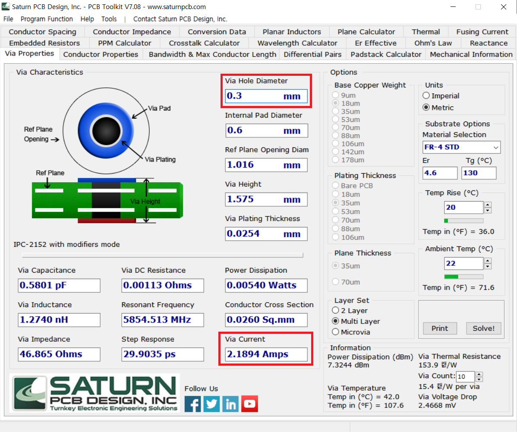Click the Internal Pad Diameter field
Screen dimensions: 517x432
(x=266, y=131)
